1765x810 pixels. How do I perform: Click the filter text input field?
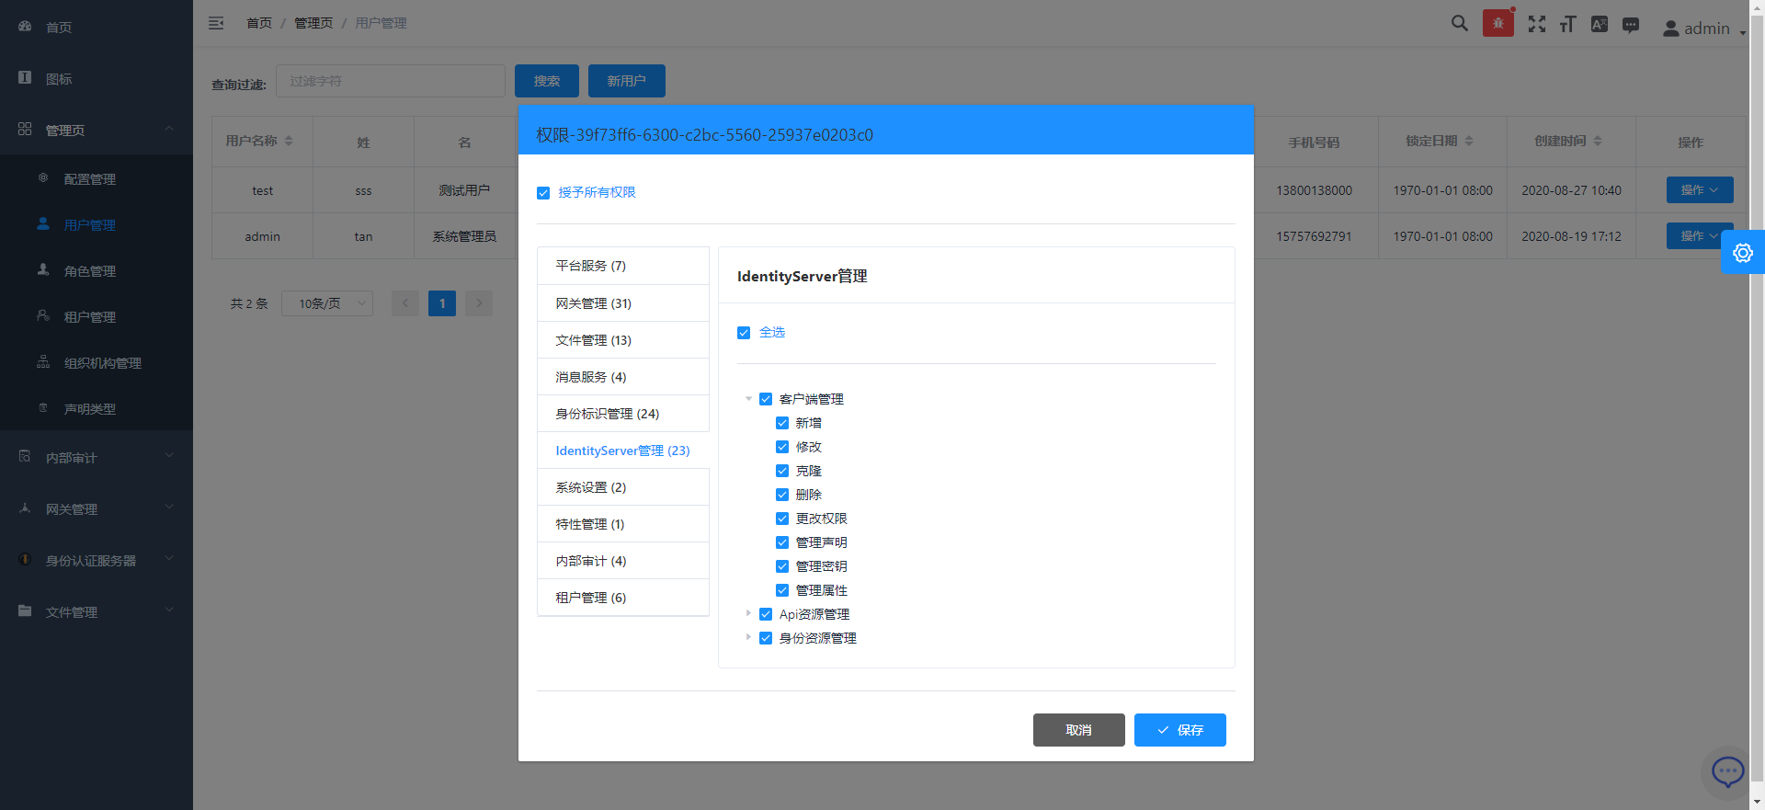point(391,81)
